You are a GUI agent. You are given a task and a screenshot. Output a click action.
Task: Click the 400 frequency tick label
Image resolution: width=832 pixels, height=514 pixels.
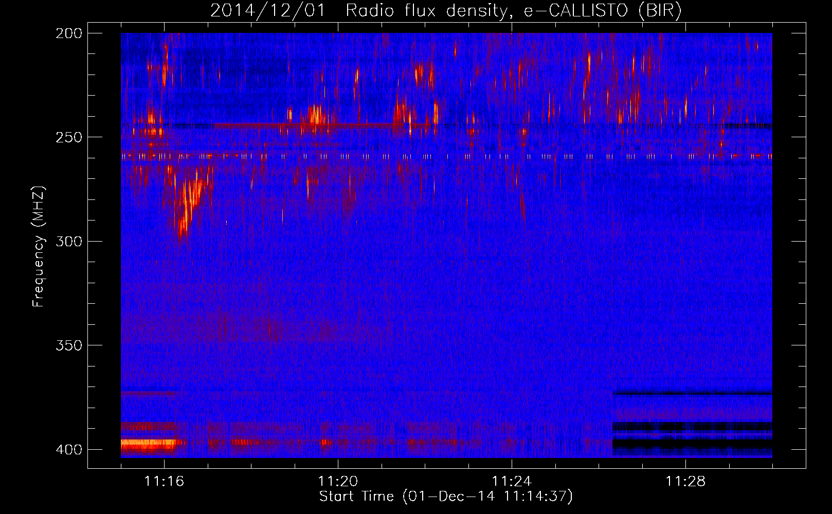(69, 450)
